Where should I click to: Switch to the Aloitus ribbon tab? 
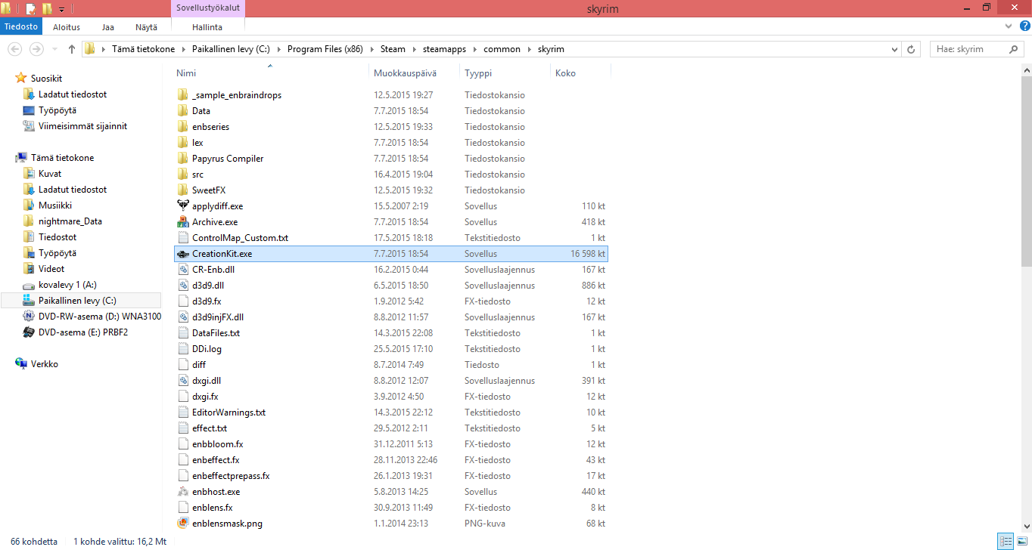tap(67, 27)
